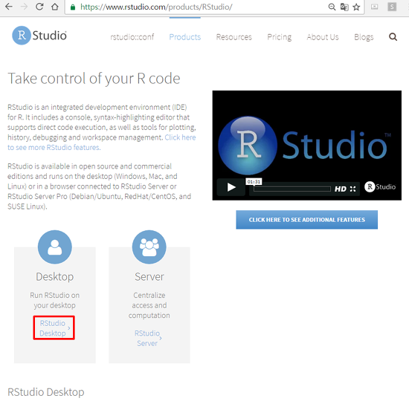Click the "Run RStudio on your desktop" text
Viewport: 409px width, 401px height.
pos(55,300)
